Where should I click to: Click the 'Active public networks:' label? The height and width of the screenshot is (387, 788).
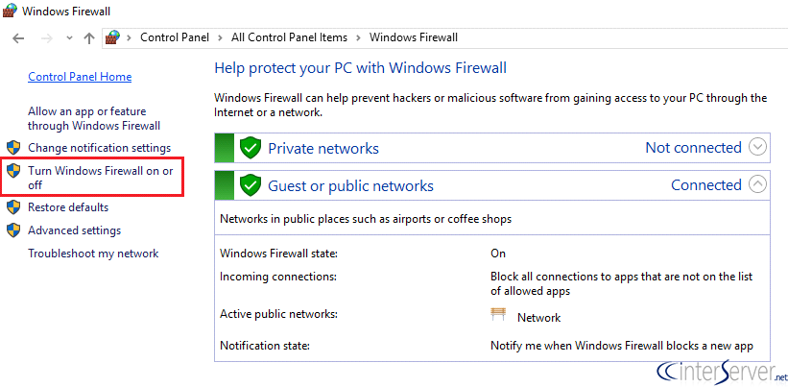tap(279, 314)
